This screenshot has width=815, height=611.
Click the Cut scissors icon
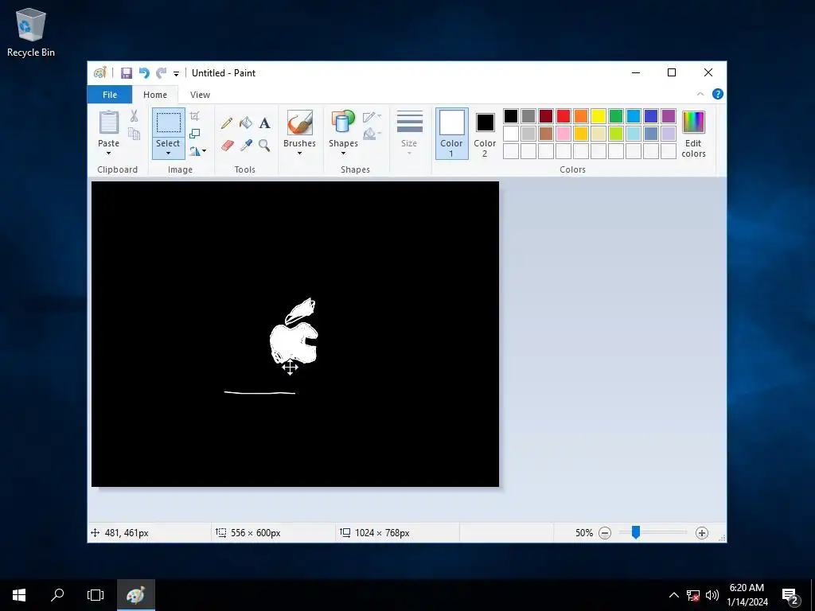click(x=134, y=116)
